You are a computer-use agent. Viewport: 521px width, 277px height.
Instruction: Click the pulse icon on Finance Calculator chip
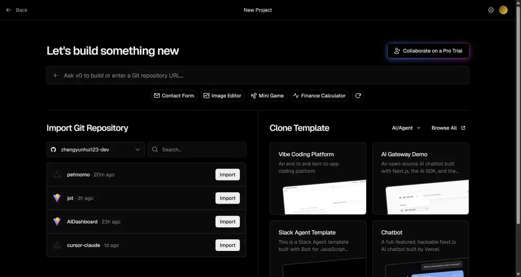click(x=296, y=96)
